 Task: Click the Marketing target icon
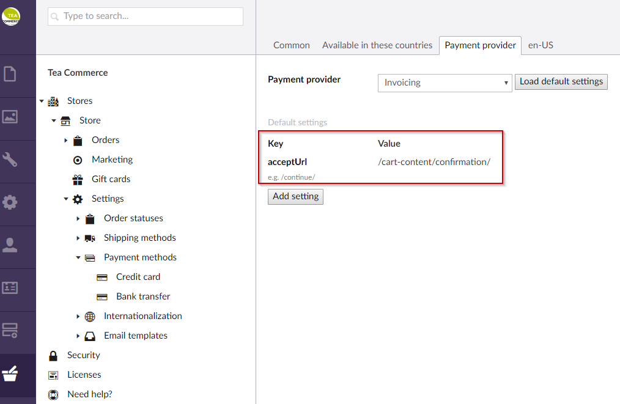(x=78, y=160)
